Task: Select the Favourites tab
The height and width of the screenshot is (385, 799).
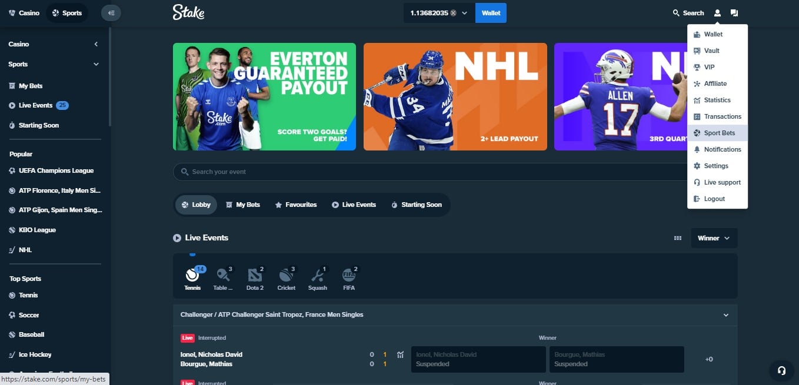Action: tap(296, 205)
